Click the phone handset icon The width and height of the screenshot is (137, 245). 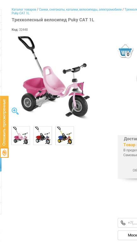[123, 223]
